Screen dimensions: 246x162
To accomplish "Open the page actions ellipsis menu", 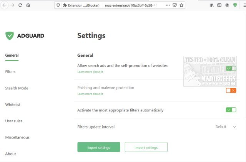I will [x=168, y=5].
